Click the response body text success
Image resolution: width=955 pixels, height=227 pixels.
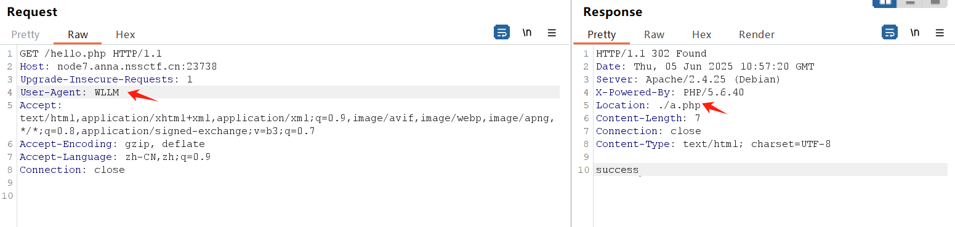coord(617,170)
